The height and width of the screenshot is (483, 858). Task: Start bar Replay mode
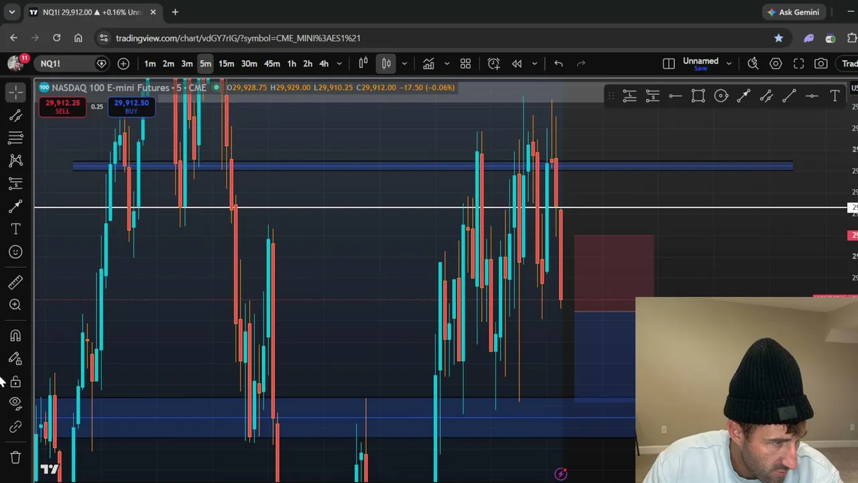tap(517, 64)
